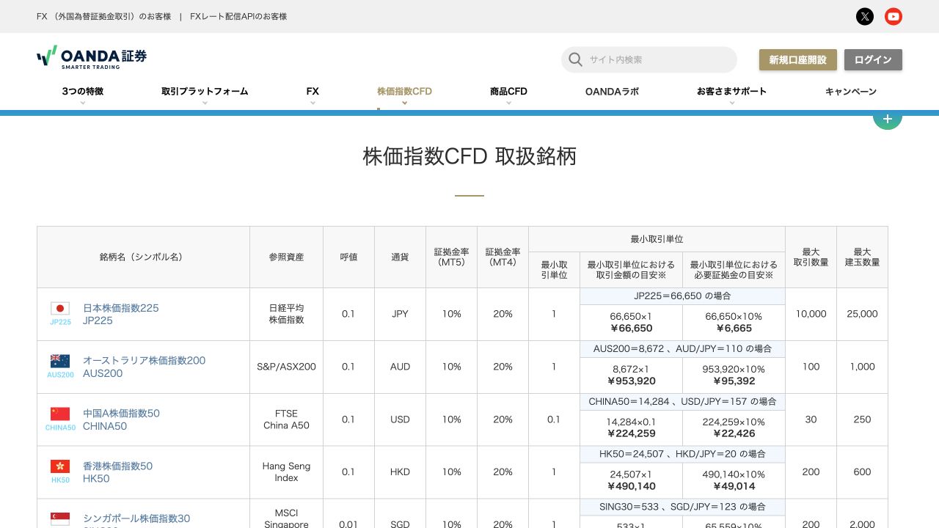Click the search magnifier icon
Screen dimensions: 939x528
tap(576, 59)
